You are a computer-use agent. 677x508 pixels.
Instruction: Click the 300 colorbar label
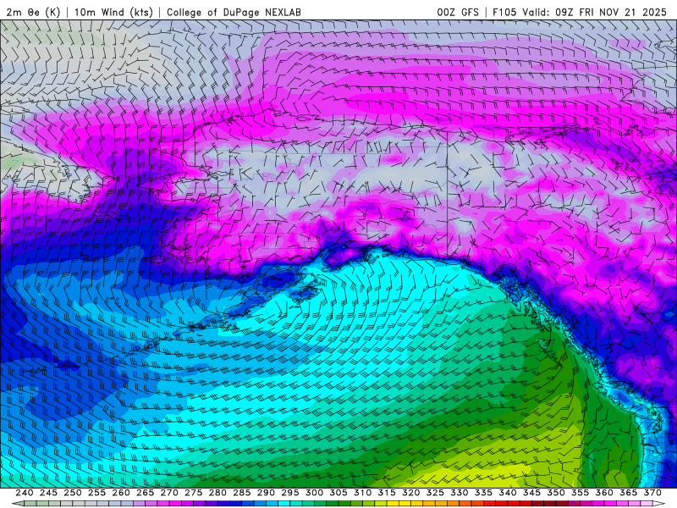pos(314,493)
